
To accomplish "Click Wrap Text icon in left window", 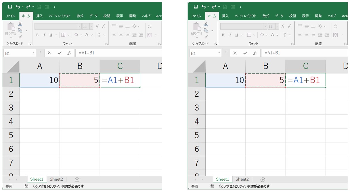I will 150,26.
